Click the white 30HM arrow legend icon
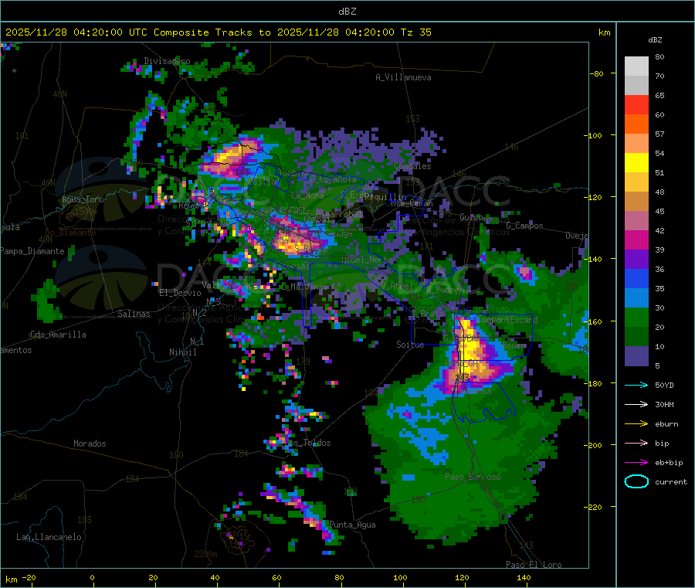 coord(636,404)
